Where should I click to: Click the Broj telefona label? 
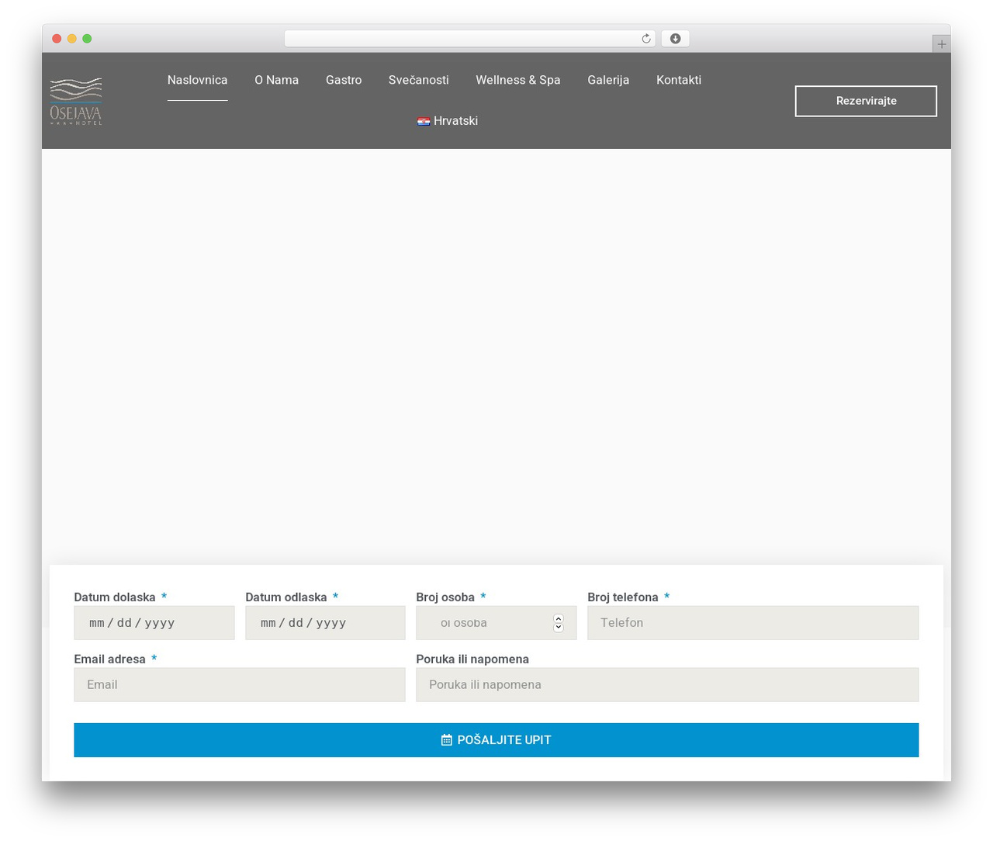click(623, 597)
